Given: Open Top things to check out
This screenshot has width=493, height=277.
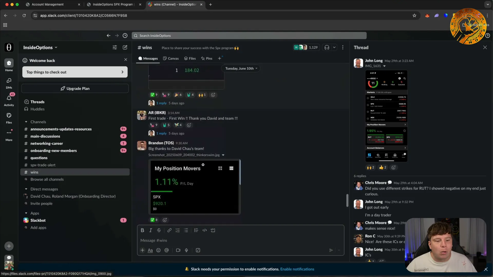Looking at the screenshot, I should coord(75,72).
